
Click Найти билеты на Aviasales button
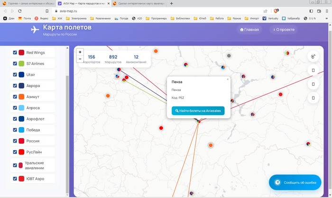point(198,111)
